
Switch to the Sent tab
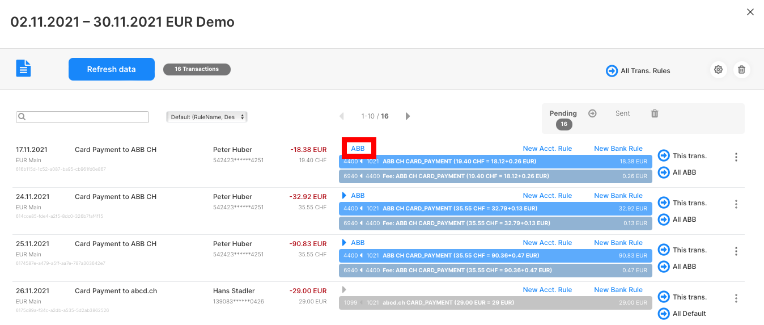point(622,113)
